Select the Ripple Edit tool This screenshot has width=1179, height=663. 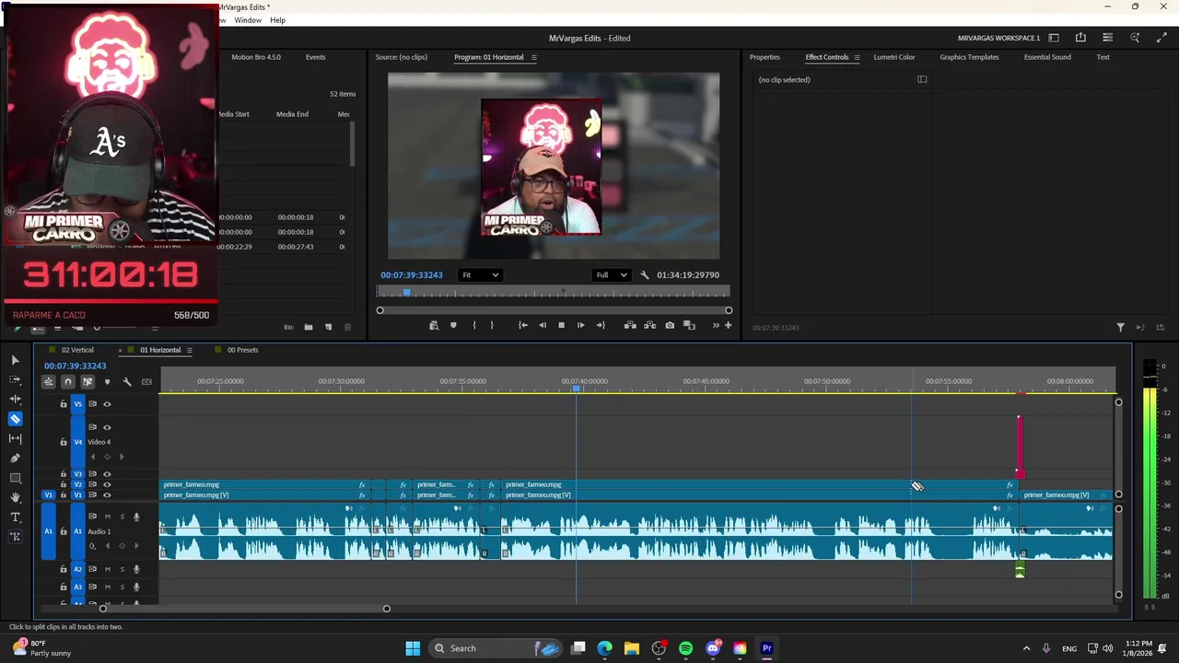point(15,399)
